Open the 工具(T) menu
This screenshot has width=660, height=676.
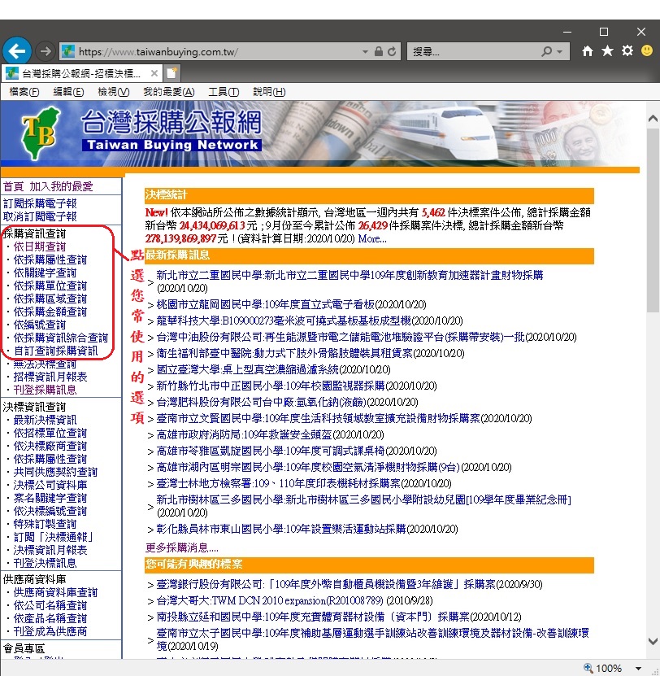coord(224,92)
